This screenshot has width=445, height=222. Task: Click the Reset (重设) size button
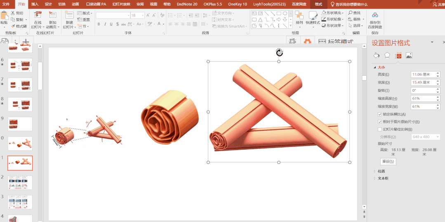click(388, 162)
